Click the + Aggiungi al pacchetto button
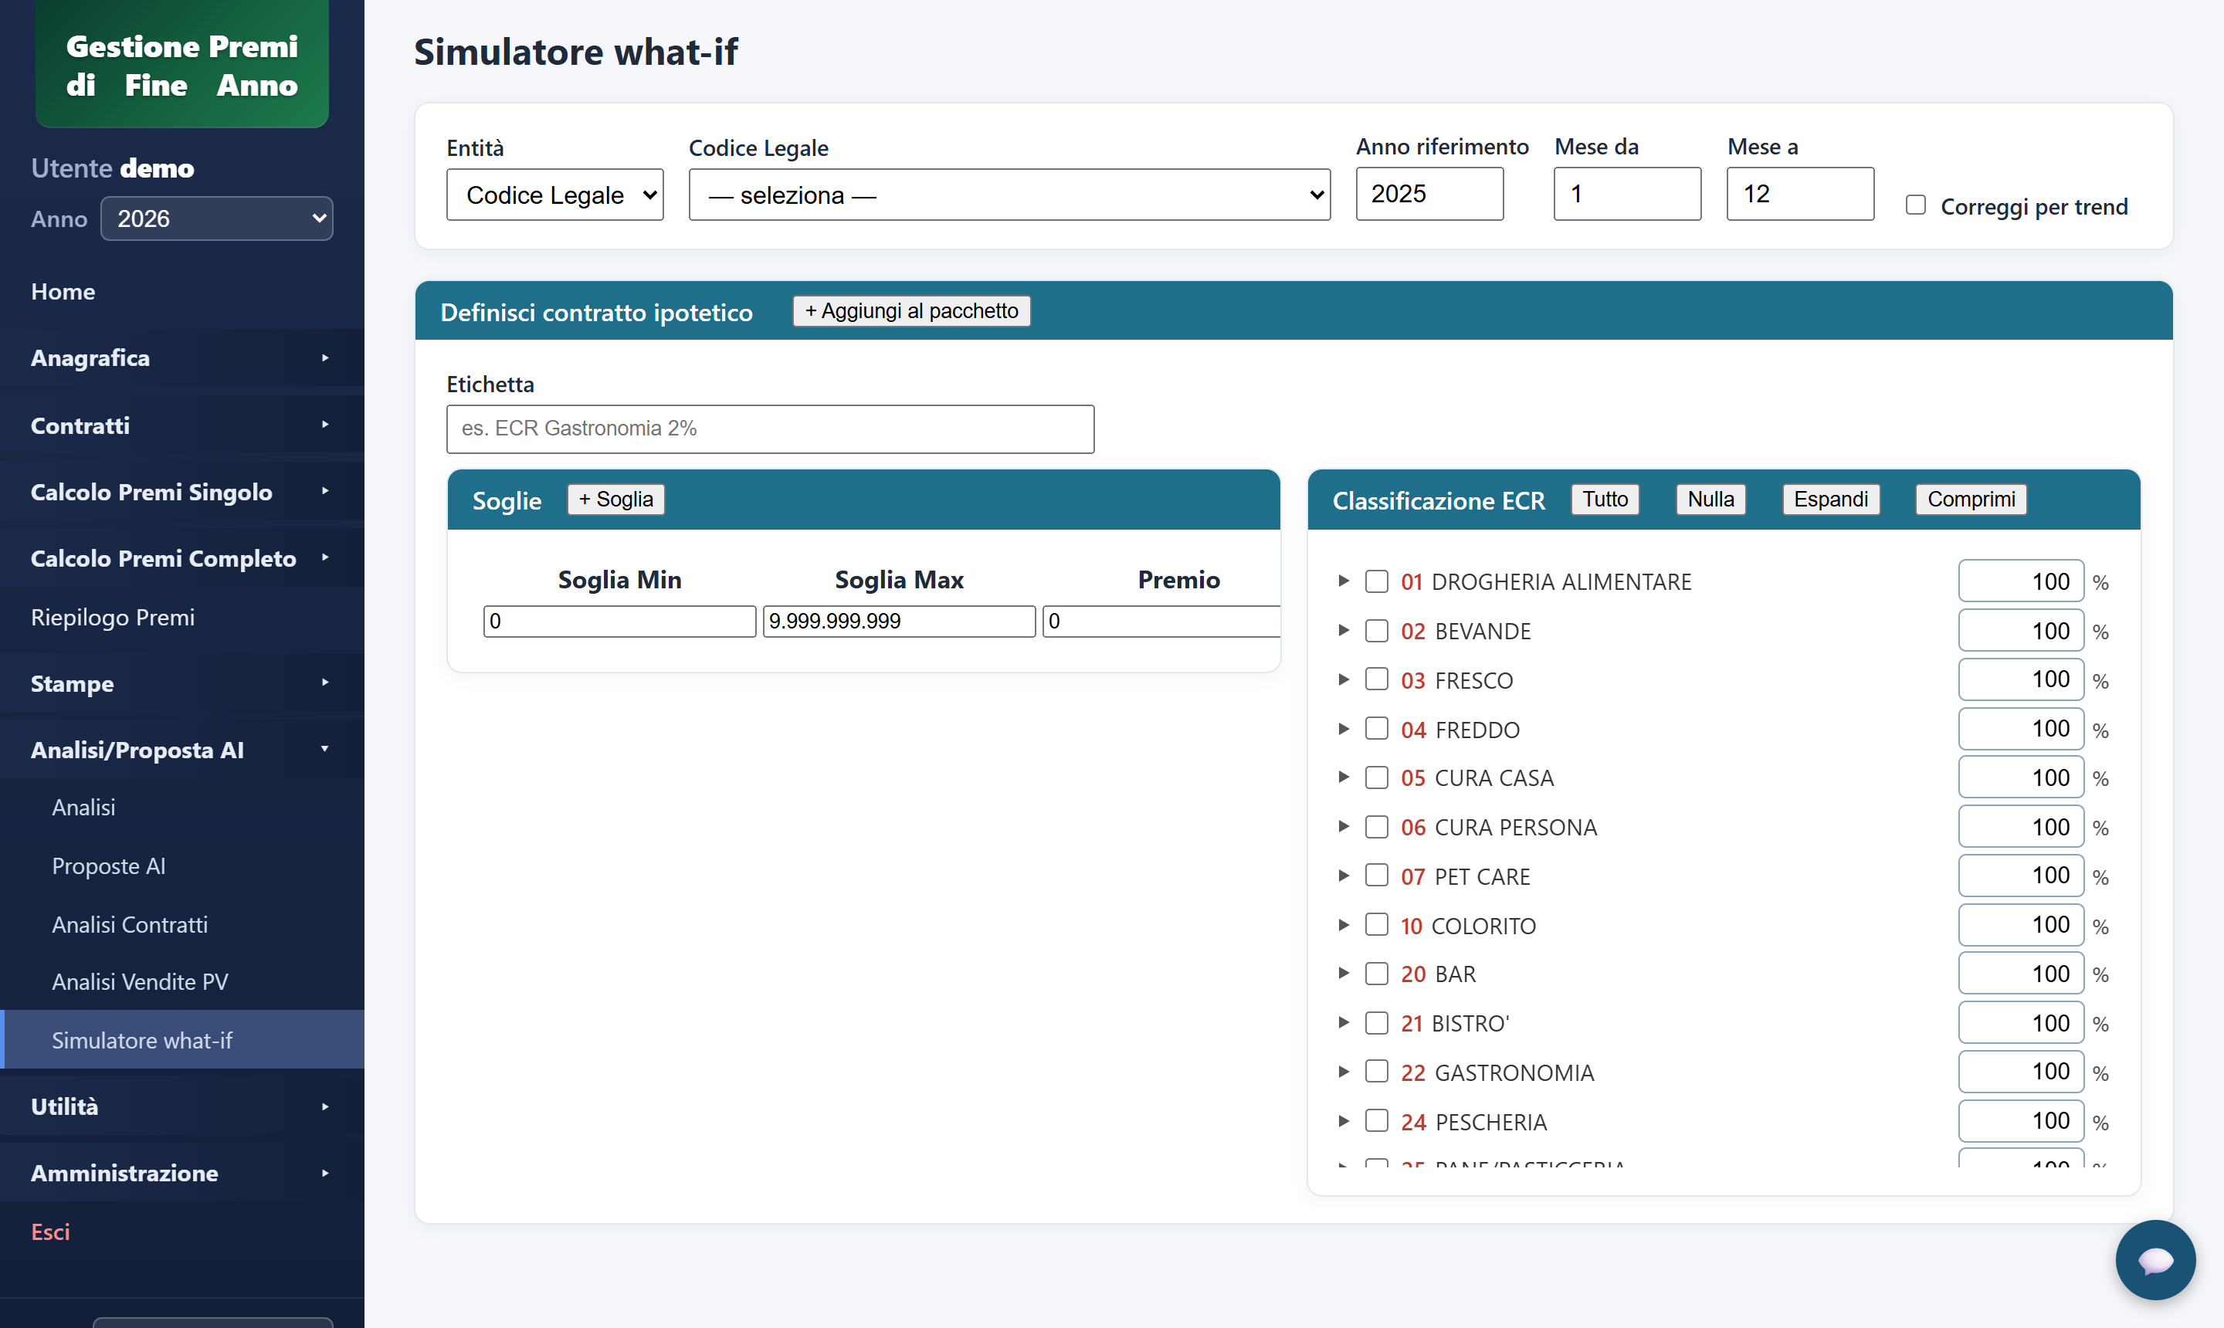The height and width of the screenshot is (1328, 2224). tap(911, 310)
